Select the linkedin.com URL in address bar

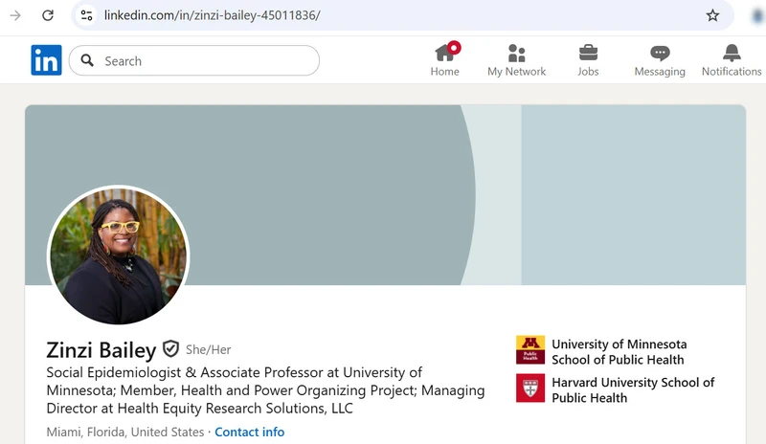(x=212, y=15)
